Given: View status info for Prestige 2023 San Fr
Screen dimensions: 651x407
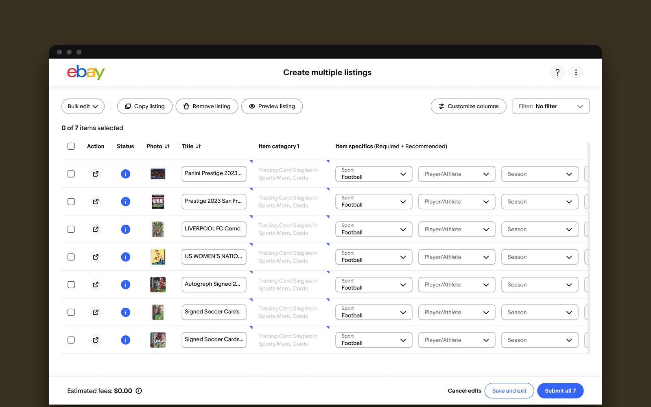Looking at the screenshot, I should tap(126, 201).
